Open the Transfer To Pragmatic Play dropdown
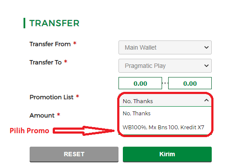Image resolution: width=237 pixels, height=168 pixels. tap(165, 66)
